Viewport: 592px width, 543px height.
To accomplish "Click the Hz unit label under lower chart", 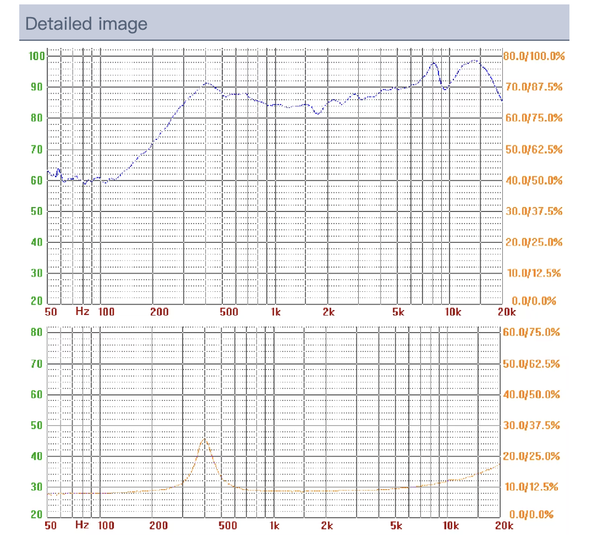I will coord(82,525).
